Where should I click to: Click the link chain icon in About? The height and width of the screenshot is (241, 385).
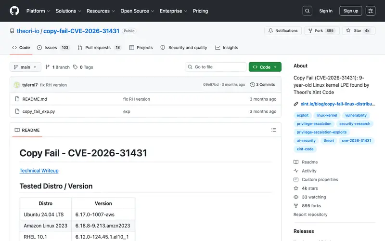point(296,104)
